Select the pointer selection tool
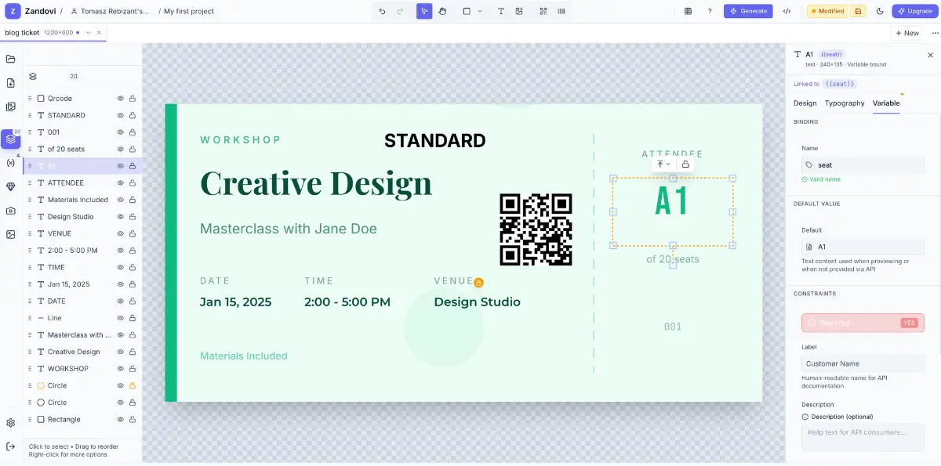 (424, 11)
